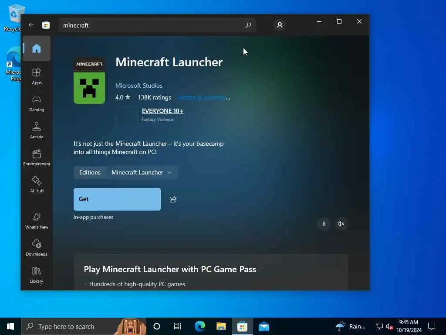
Task: Share the Minecraft Launcher page
Action: tap(173, 199)
